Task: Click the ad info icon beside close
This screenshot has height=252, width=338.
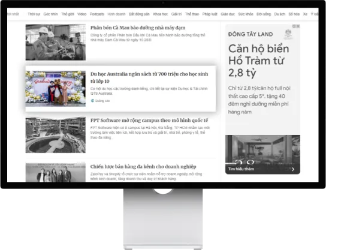Action: click(x=294, y=26)
